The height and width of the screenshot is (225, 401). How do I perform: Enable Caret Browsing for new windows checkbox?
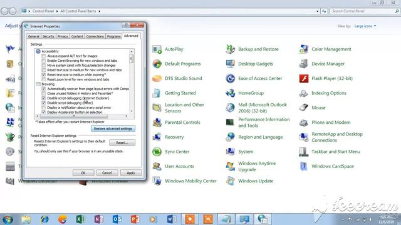click(44, 61)
